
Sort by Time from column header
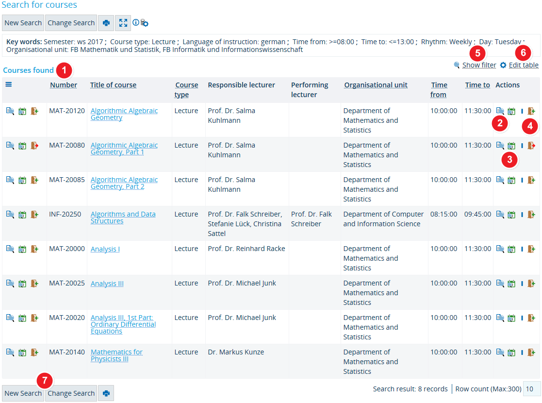(x=439, y=90)
